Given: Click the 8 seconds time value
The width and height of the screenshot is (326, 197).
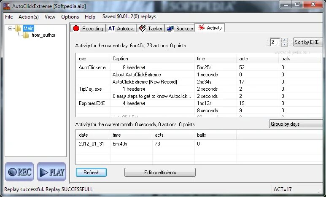Looking at the screenshot, I should tap(207, 111).
